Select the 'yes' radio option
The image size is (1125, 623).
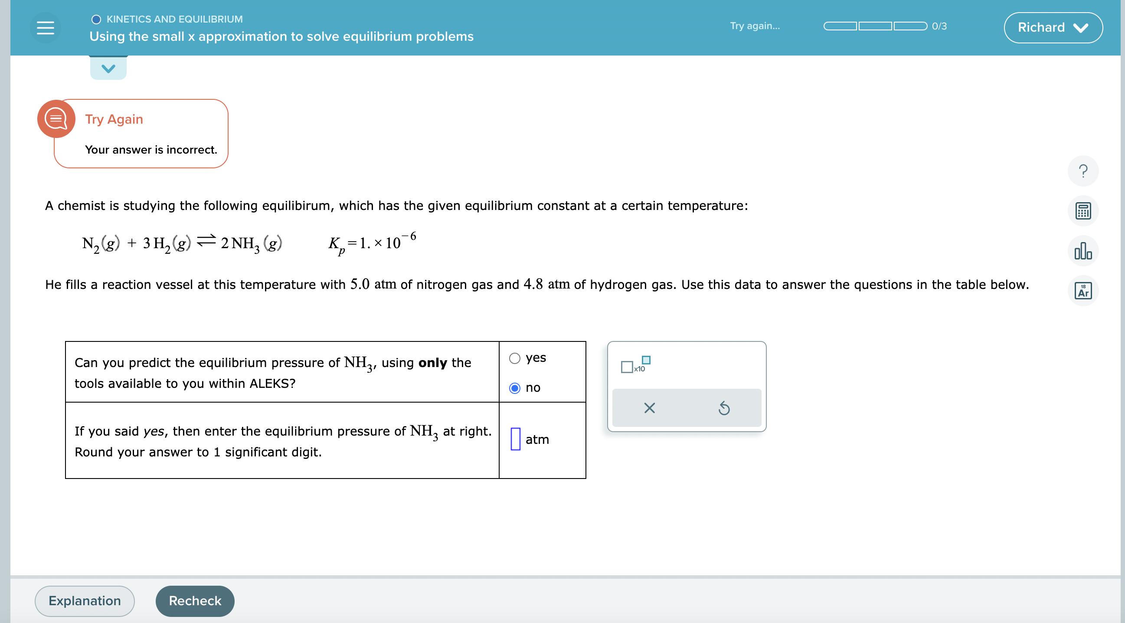click(x=514, y=358)
